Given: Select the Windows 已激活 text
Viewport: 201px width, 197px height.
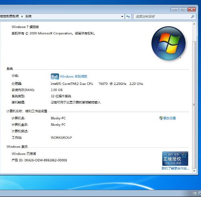Looking at the screenshot, I should pyautogui.click(x=24, y=154).
